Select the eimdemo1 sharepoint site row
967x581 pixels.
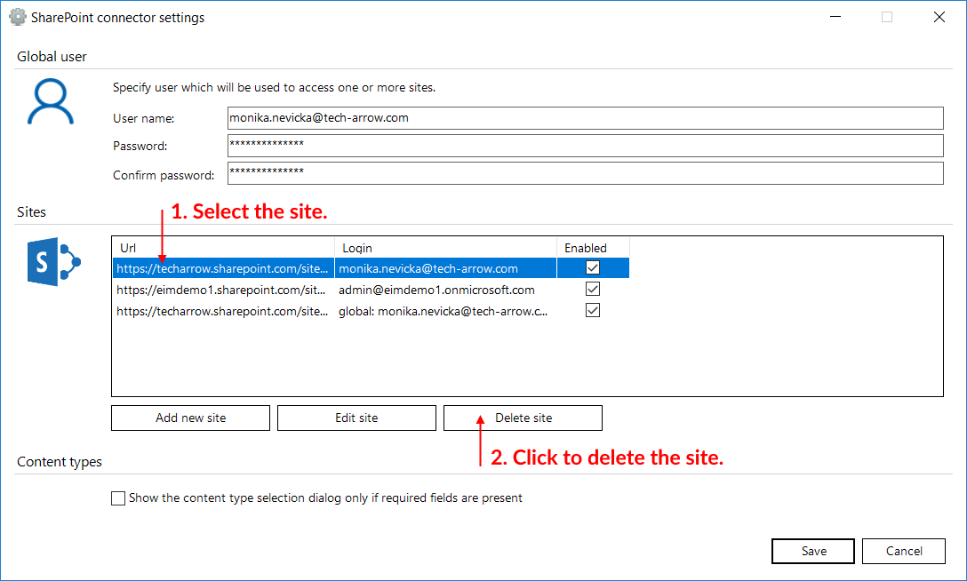[x=222, y=290]
